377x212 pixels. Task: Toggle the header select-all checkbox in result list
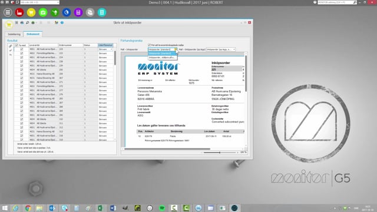pyautogui.click(x=16, y=45)
